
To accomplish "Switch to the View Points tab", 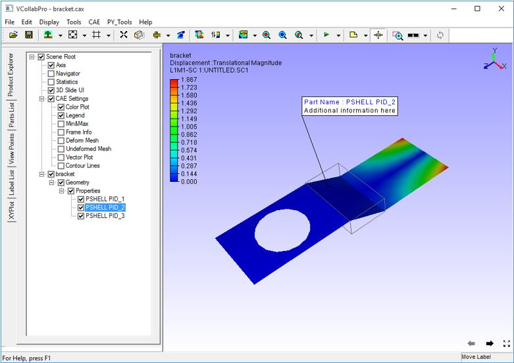I will tap(11, 149).
